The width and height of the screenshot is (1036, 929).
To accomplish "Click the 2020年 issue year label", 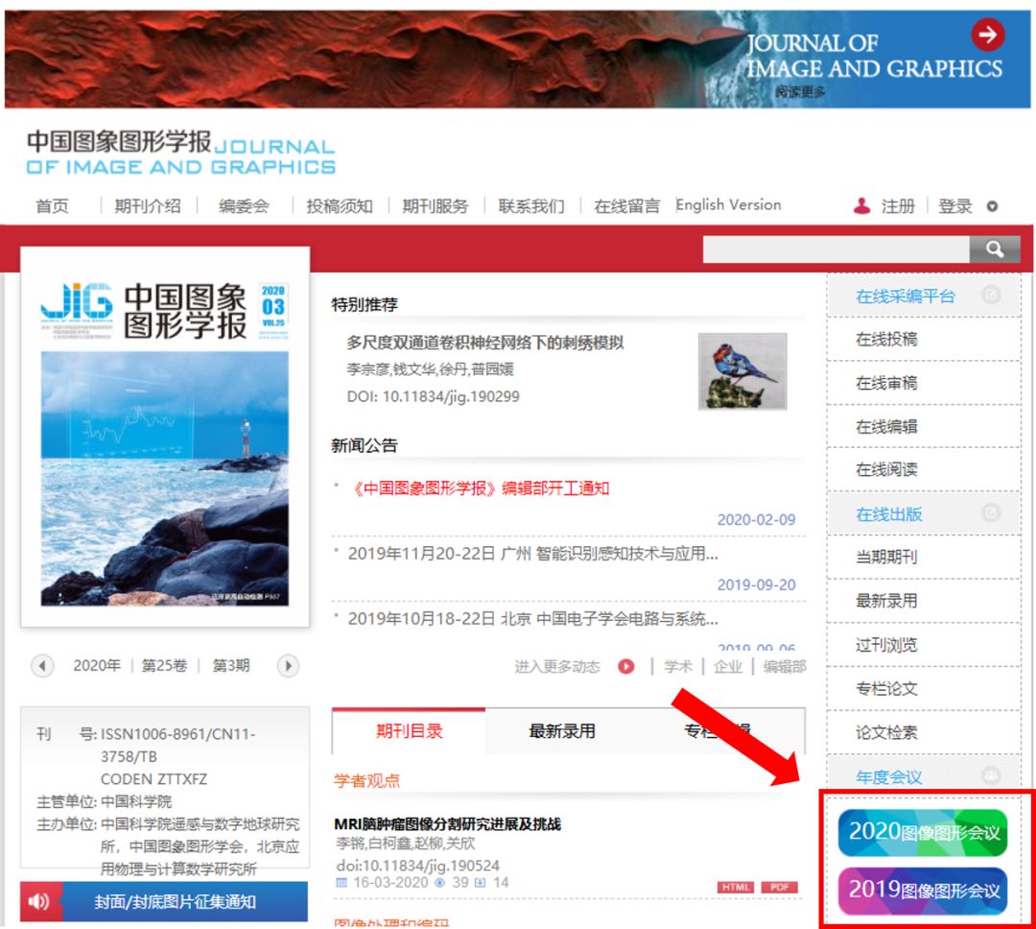I will click(x=97, y=665).
